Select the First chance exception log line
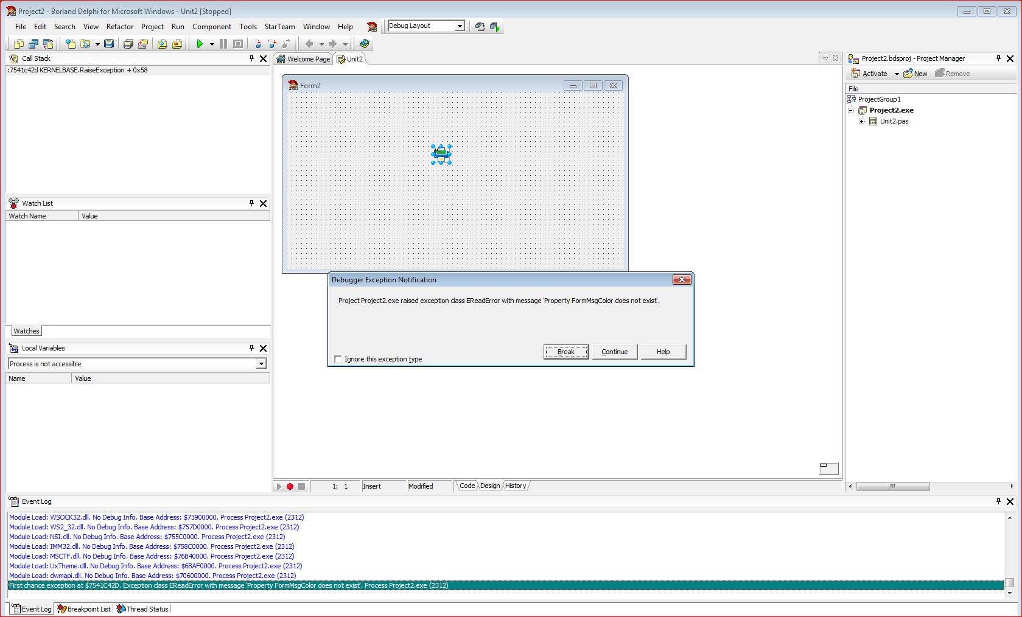Viewport: 1022px width, 617px height. pos(505,585)
